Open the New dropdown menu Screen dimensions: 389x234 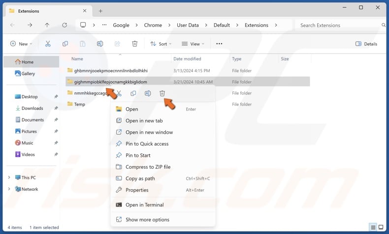(x=21, y=44)
